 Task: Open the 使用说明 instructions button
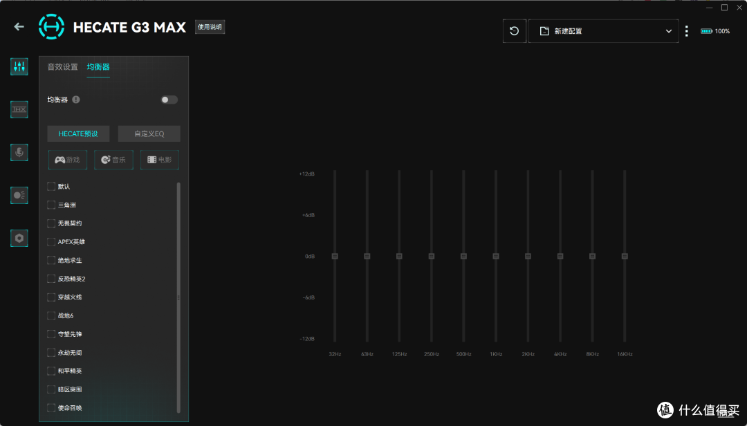[210, 27]
